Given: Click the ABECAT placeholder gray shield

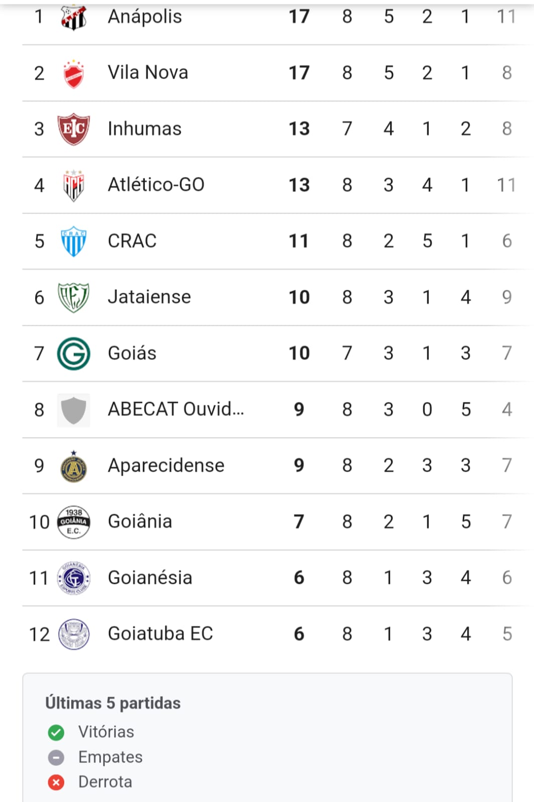Looking at the screenshot, I should pyautogui.click(x=74, y=410).
